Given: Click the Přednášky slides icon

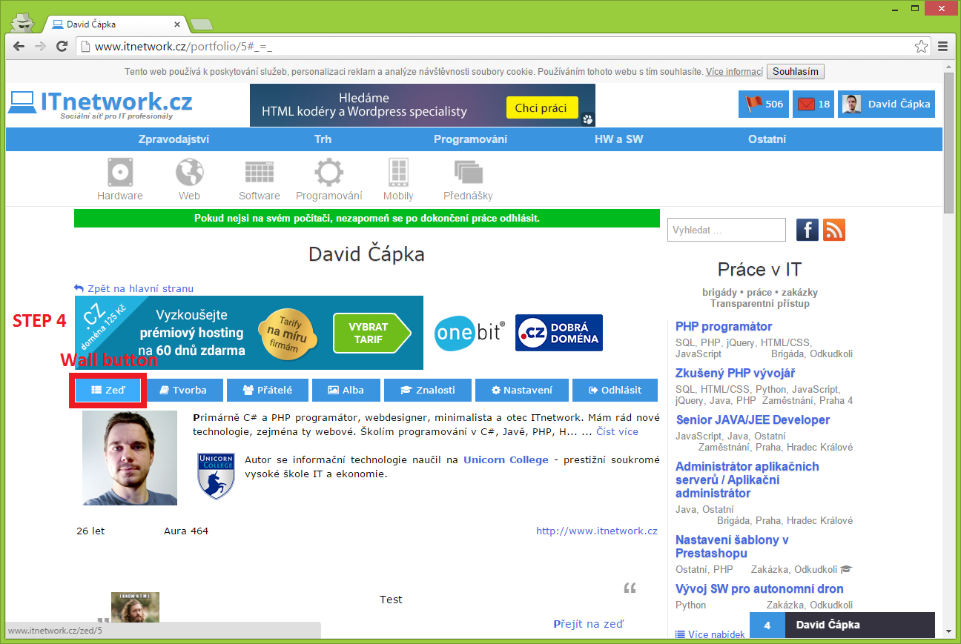Looking at the screenshot, I should click(x=468, y=173).
